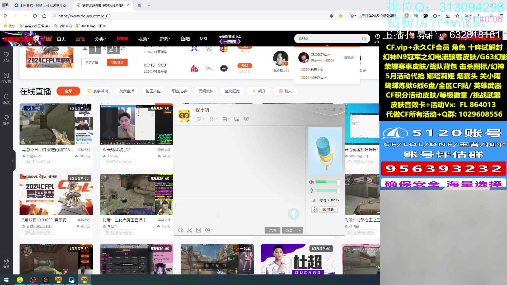Click the 发送 send button
The width and height of the screenshot is (507, 285).
[289, 230]
